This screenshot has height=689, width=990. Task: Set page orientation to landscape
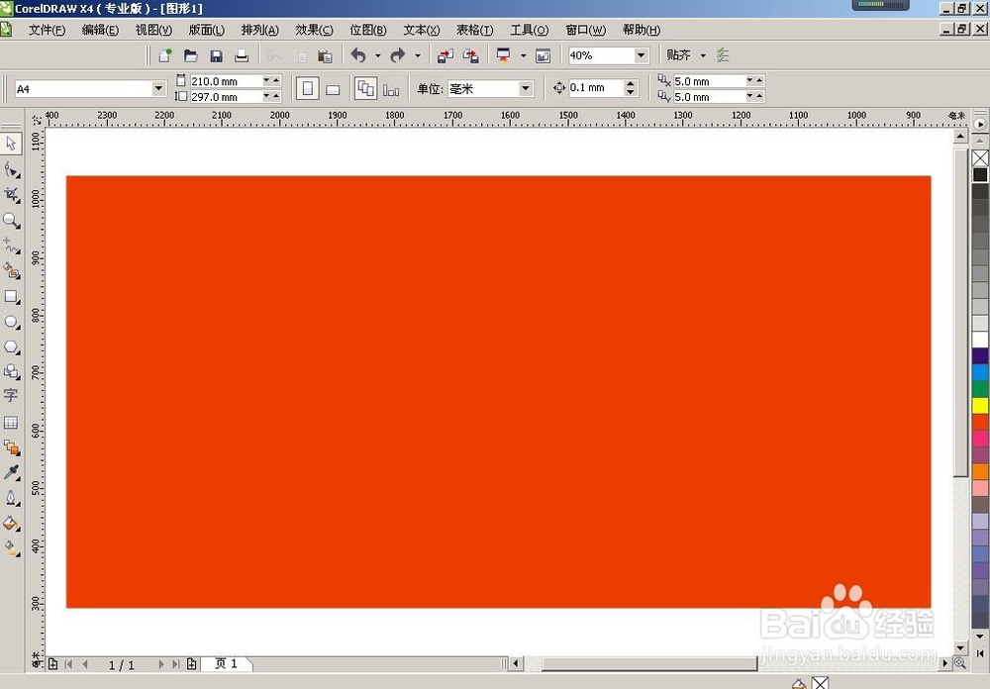point(333,90)
